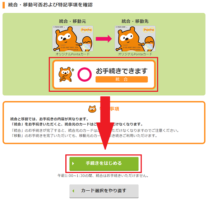Viewport: 208px width, 200px height.
Task: Click the Ponta logo on the destination card
Action: tap(149, 30)
